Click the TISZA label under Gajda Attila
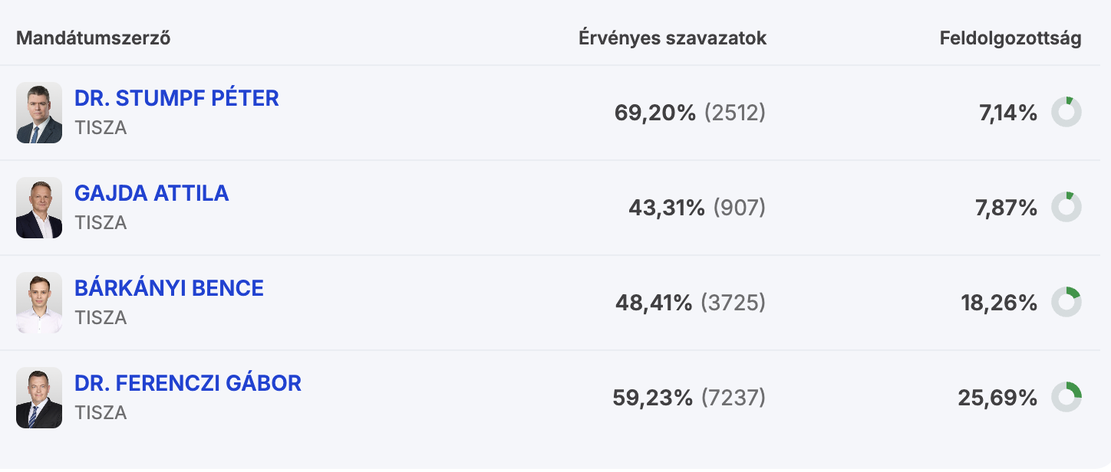Screen dimensions: 1111x472 (x=101, y=223)
